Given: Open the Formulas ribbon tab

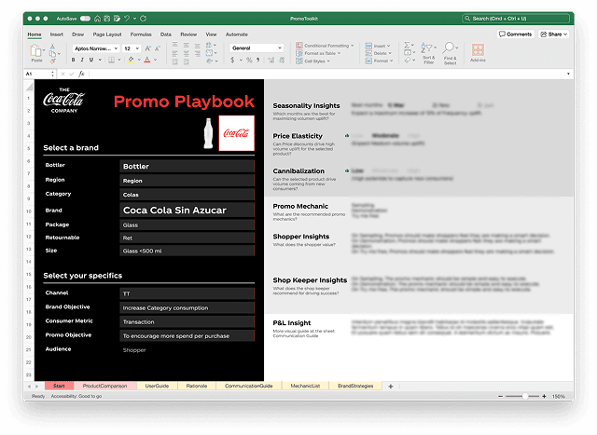Looking at the screenshot, I should pyautogui.click(x=141, y=34).
